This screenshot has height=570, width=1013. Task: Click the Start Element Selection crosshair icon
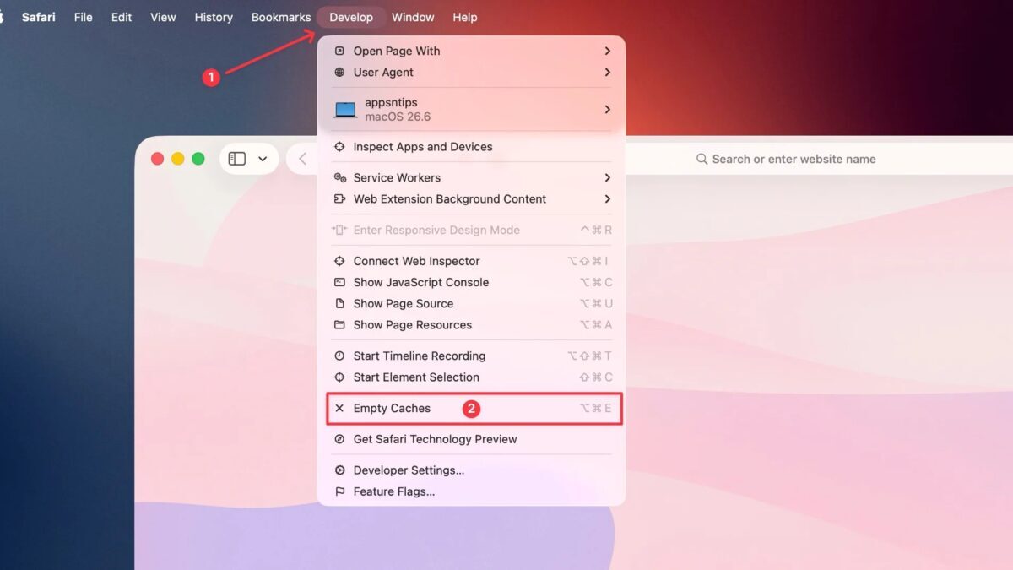[339, 377]
